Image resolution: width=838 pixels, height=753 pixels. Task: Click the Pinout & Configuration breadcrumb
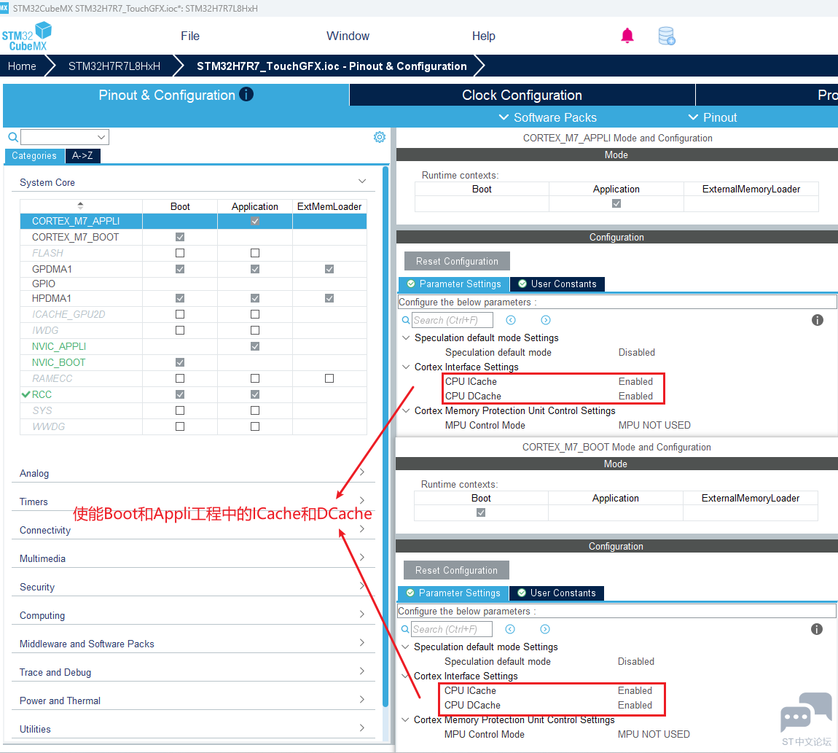[x=332, y=66]
